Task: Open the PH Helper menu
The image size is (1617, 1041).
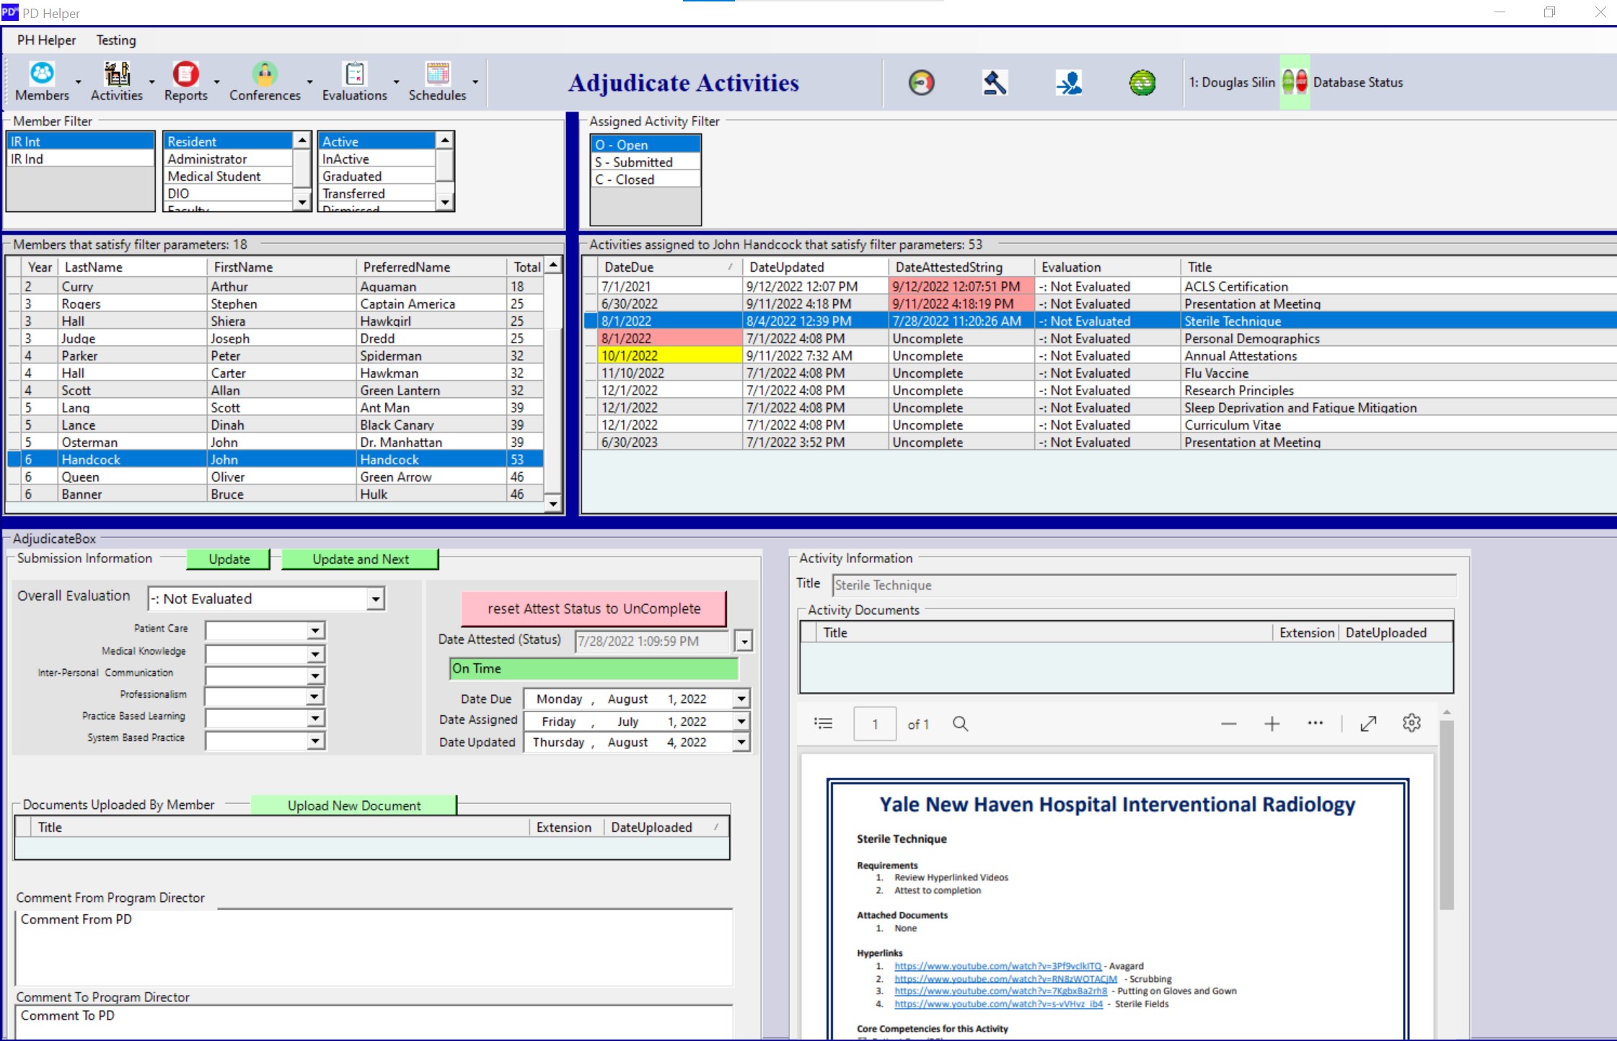Action: coord(46,40)
